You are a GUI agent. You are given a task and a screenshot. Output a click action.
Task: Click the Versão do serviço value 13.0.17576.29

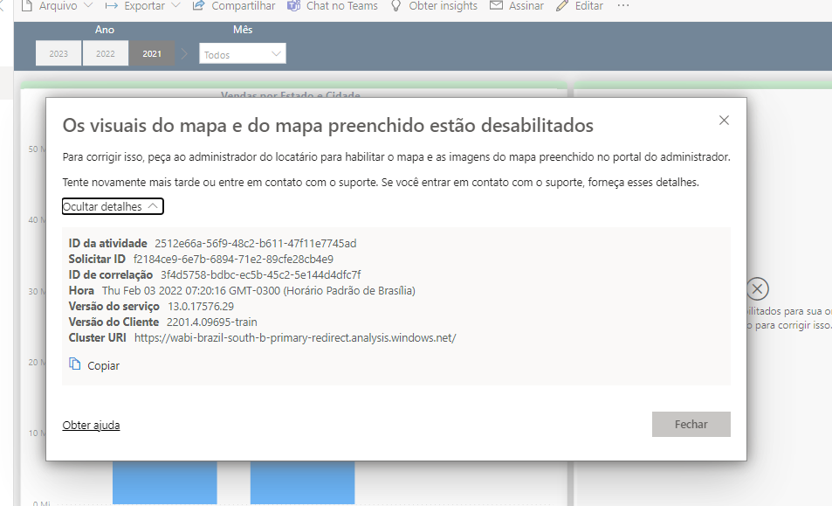tap(201, 307)
